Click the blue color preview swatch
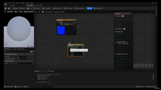Screen dimensions: 161x90 61,30
